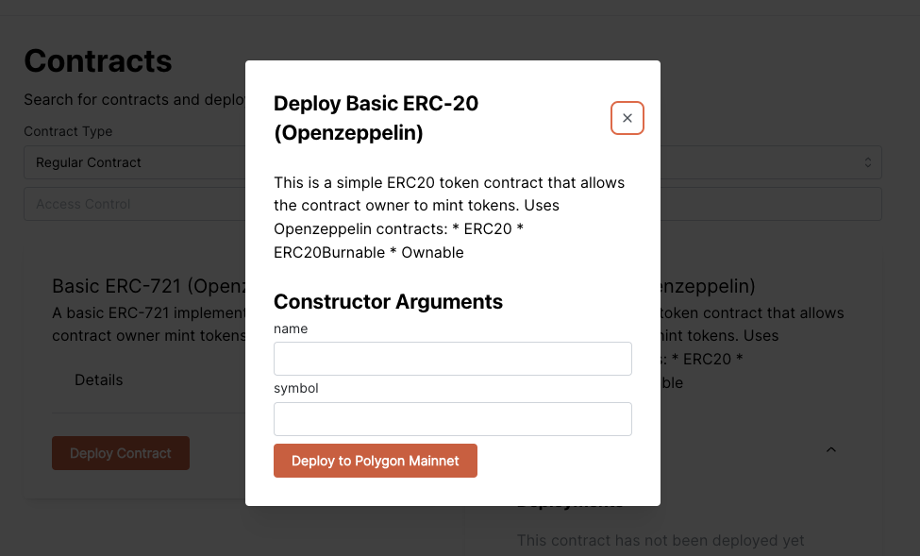Close the Deploy Basic ERC-20 dialog
920x556 pixels.
pyautogui.click(x=627, y=118)
